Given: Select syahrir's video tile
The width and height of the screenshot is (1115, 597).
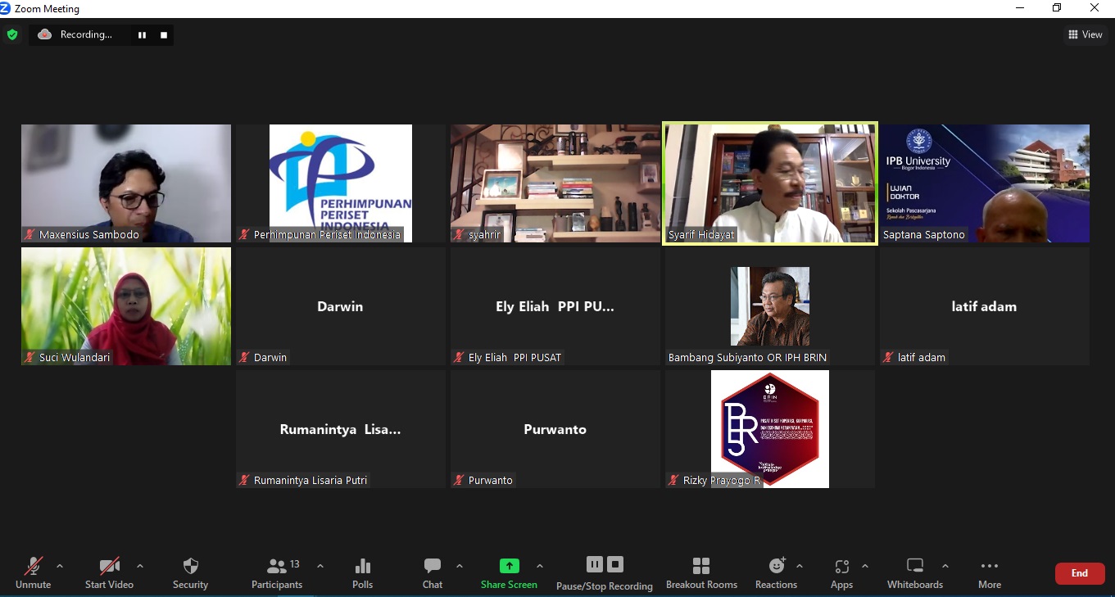Looking at the screenshot, I should 555,183.
